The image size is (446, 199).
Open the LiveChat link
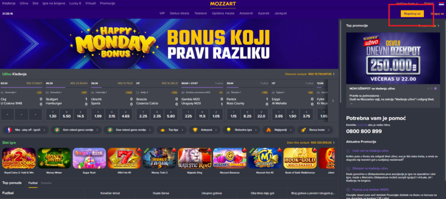point(363,125)
